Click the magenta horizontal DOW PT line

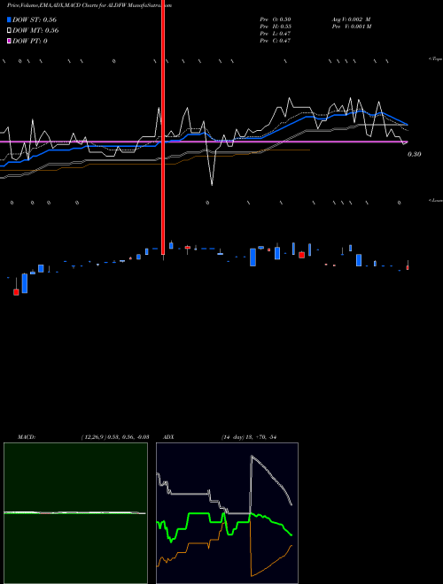[204, 142]
